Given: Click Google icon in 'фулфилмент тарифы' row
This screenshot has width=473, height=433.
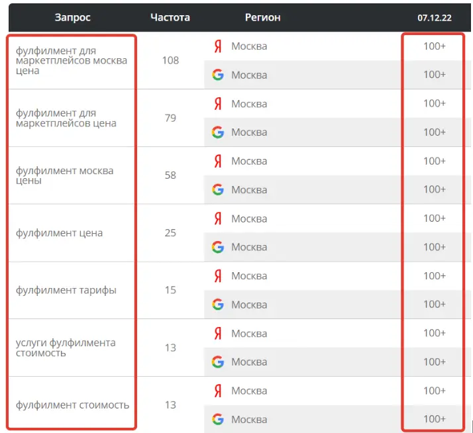Looking at the screenshot, I should (x=217, y=305).
